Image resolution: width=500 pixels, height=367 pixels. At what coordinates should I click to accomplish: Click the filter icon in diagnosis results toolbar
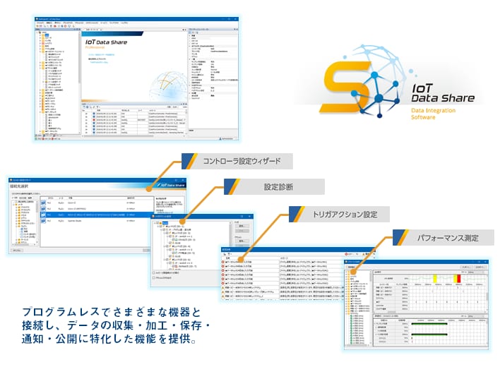[x=229, y=254]
